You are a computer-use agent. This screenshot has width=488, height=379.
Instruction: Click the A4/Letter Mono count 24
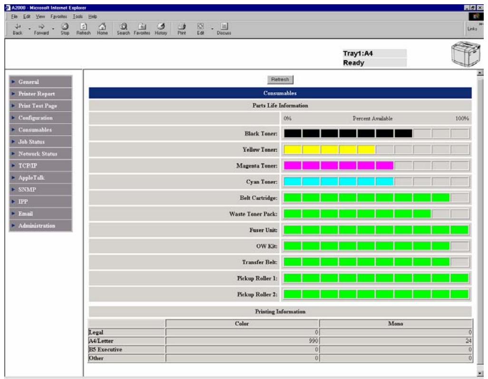[x=468, y=341]
